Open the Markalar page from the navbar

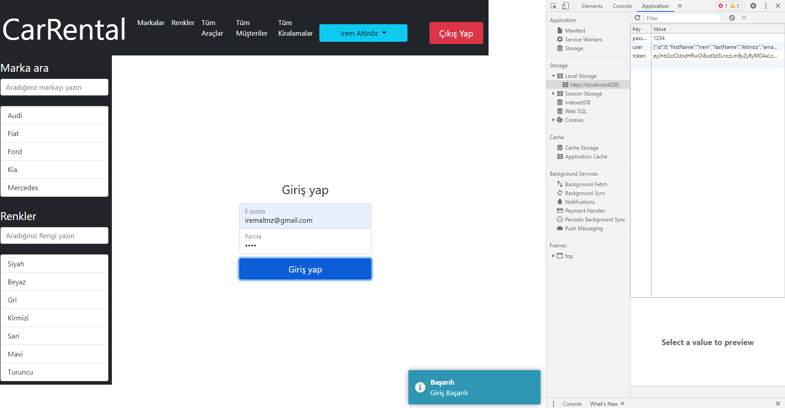pyautogui.click(x=151, y=22)
